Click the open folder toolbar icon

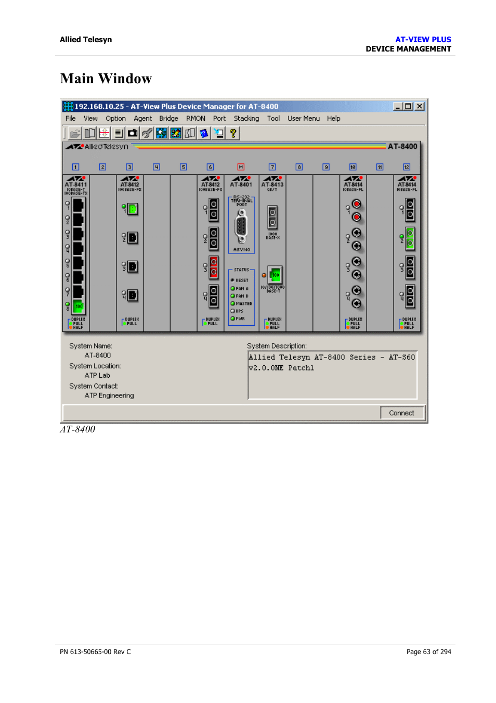[x=75, y=133]
